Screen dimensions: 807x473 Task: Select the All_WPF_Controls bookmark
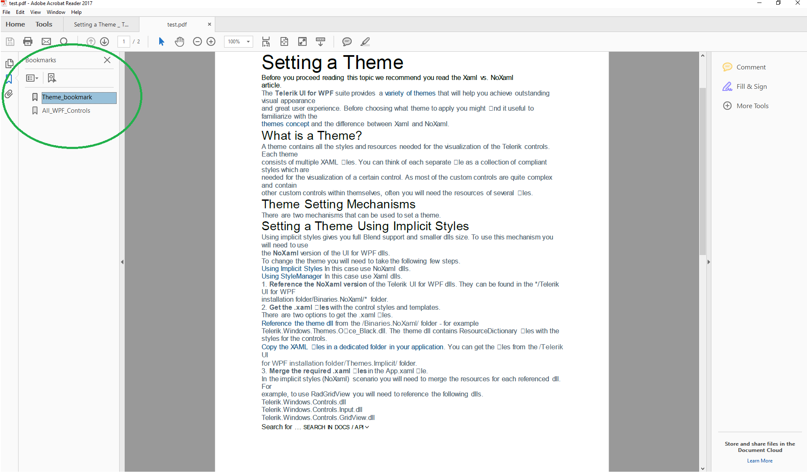[x=66, y=111]
